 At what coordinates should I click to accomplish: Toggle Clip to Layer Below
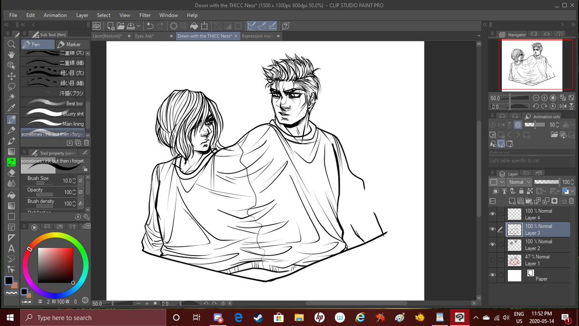[496, 192]
